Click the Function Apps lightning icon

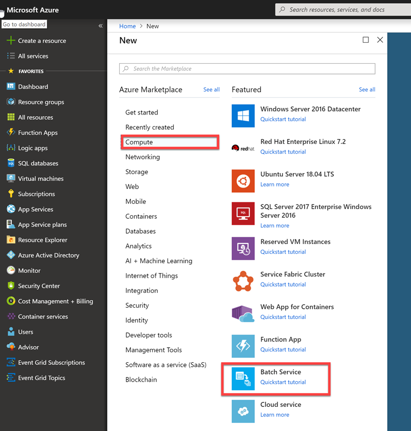point(11,132)
